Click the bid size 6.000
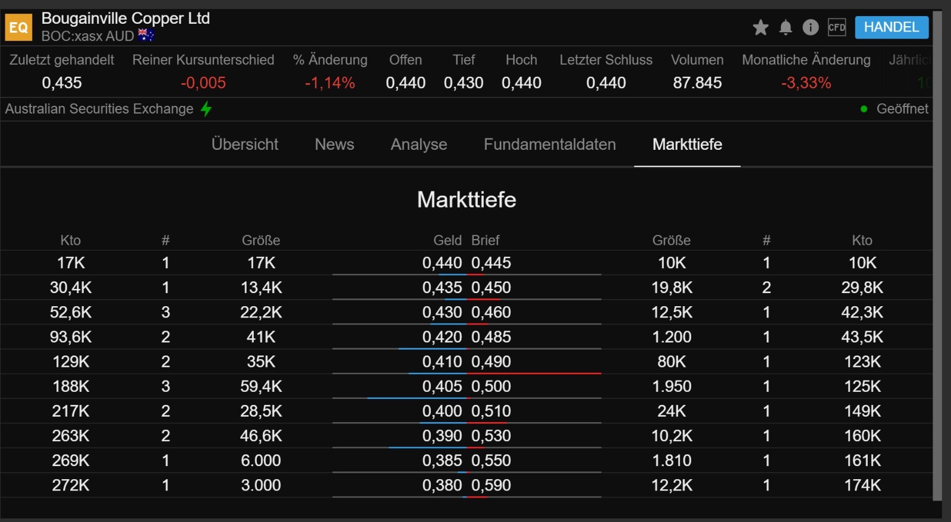The height and width of the screenshot is (522, 951). point(261,460)
